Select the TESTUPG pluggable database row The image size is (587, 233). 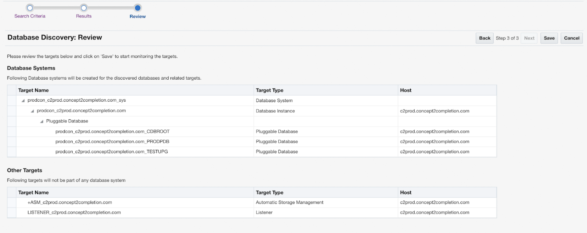pos(112,152)
